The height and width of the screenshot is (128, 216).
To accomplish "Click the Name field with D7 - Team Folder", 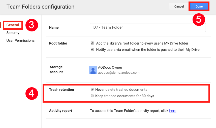I will [x=148, y=27].
